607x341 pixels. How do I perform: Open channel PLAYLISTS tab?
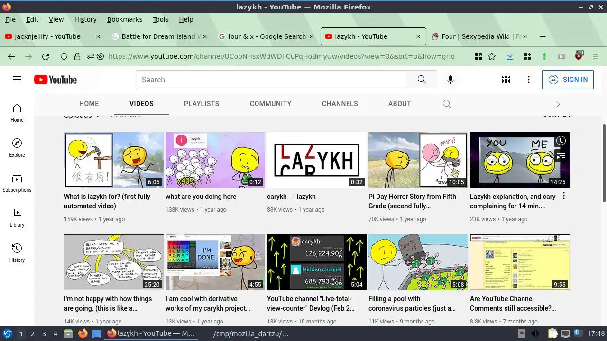pos(202,104)
